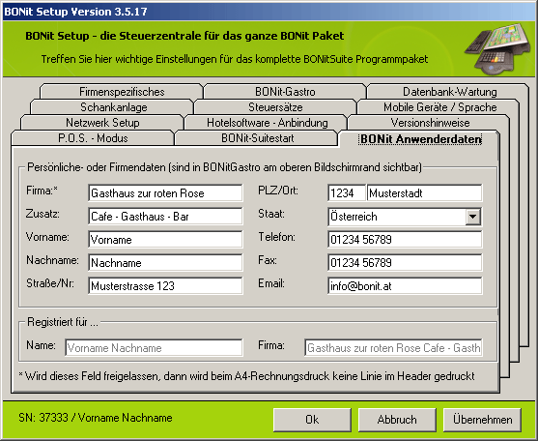This screenshot has width=538, height=441.
Task: Select the Schankanlage tab
Action: [x=113, y=106]
